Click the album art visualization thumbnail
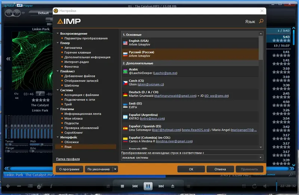 32,60
